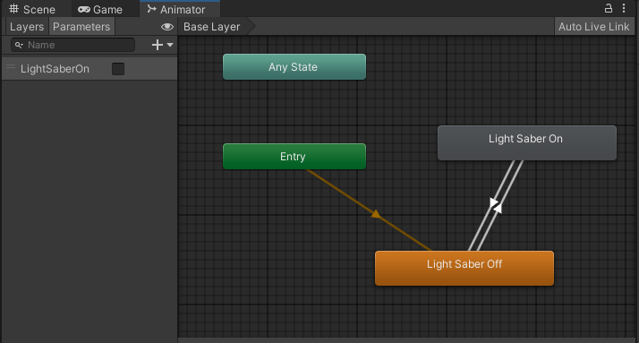Screen dimensions: 639x343
Task: Toggle the sidebar visibility eye icon
Action: [x=167, y=27]
